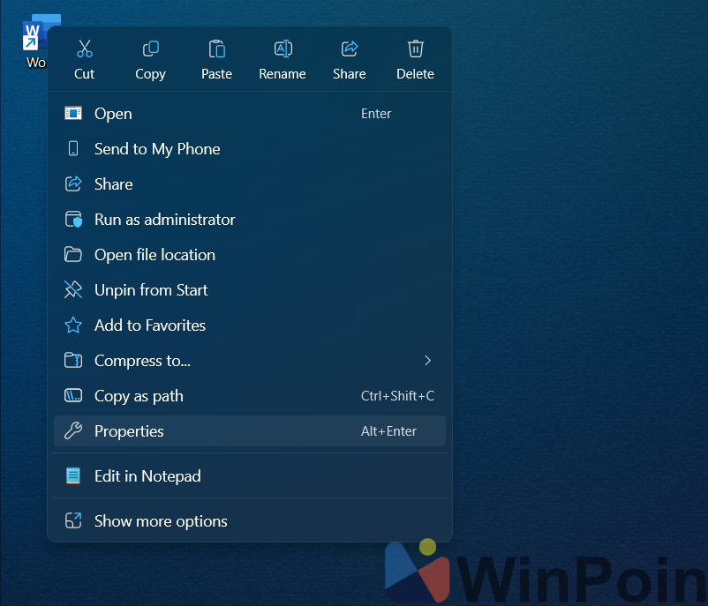708x606 pixels.
Task: Click the Cut scissors icon
Action: pyautogui.click(x=85, y=49)
